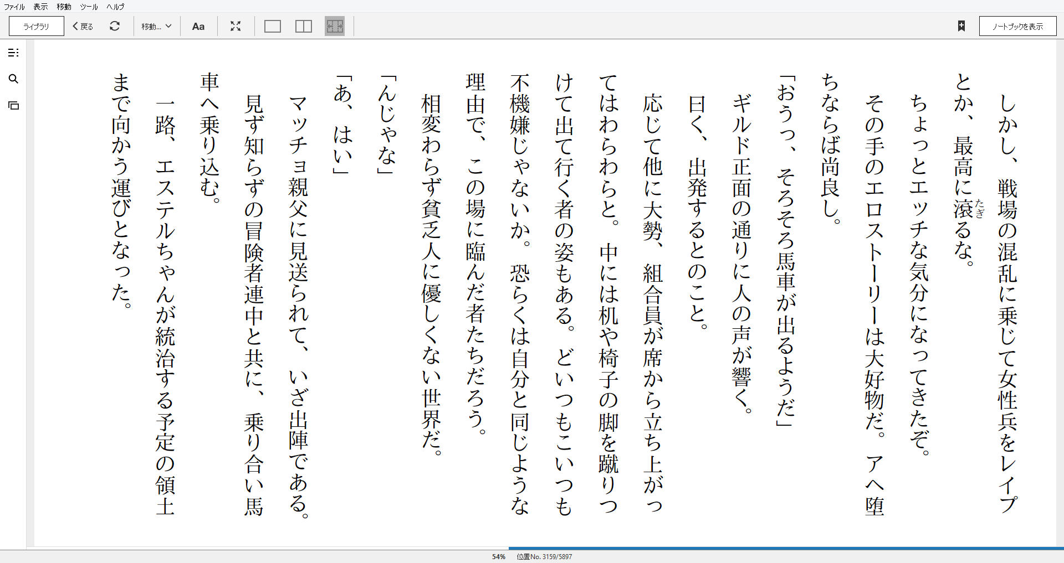Enter full screen mode icon

(x=236, y=26)
